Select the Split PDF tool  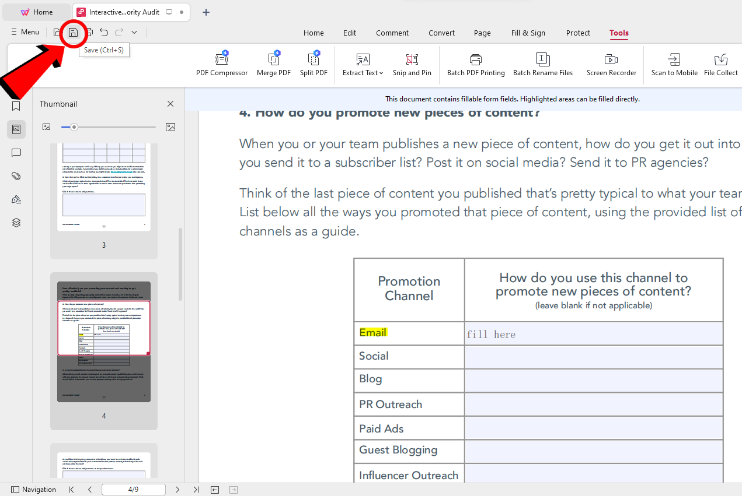coord(313,64)
